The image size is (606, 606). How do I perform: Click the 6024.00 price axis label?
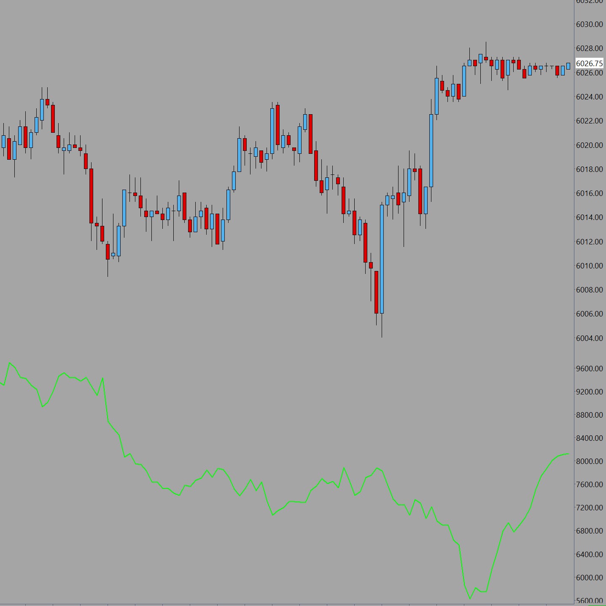pos(590,97)
